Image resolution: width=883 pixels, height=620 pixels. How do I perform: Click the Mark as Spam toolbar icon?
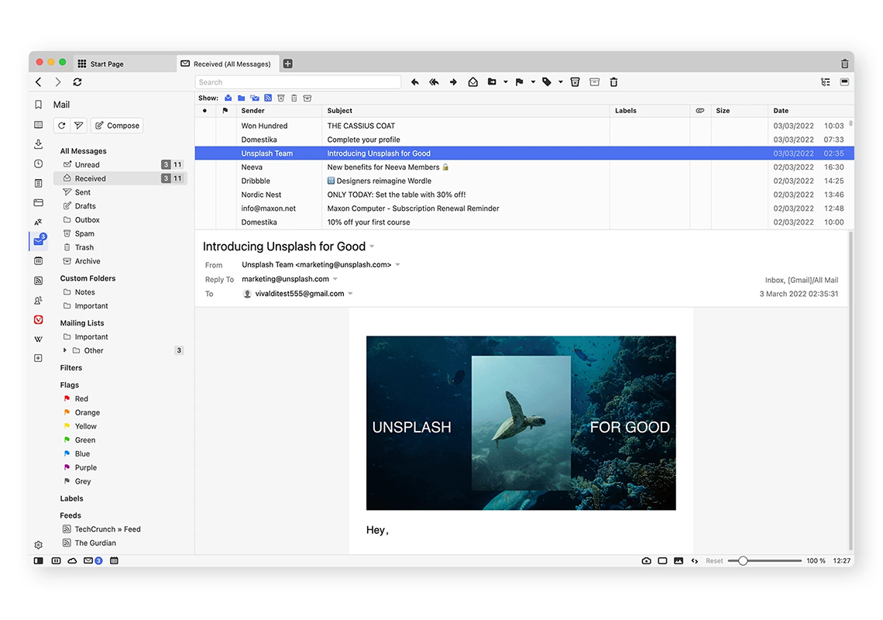tap(575, 81)
